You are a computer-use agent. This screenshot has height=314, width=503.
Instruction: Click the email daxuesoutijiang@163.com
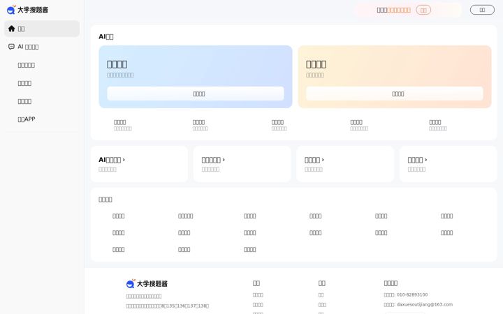coord(425,304)
